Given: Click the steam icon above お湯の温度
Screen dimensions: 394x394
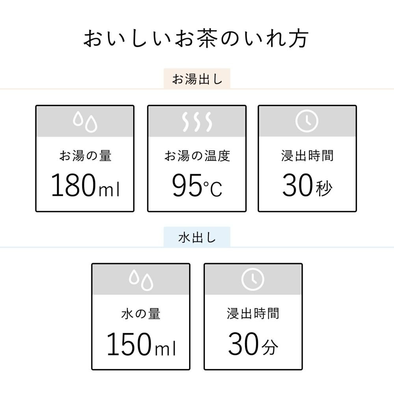Looking at the screenshot, I should tap(197, 122).
